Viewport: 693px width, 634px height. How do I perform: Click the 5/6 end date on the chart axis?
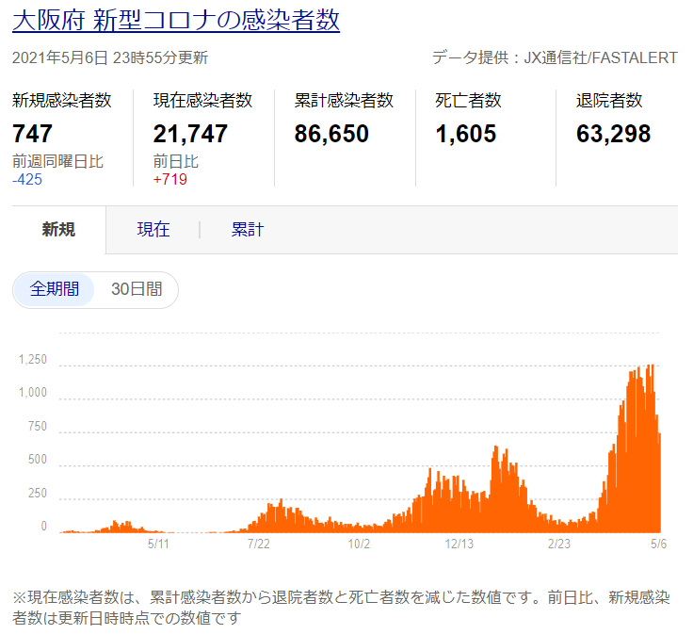pyautogui.click(x=658, y=544)
